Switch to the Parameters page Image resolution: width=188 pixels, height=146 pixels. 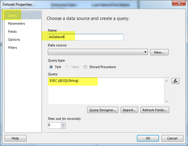coord(16,23)
